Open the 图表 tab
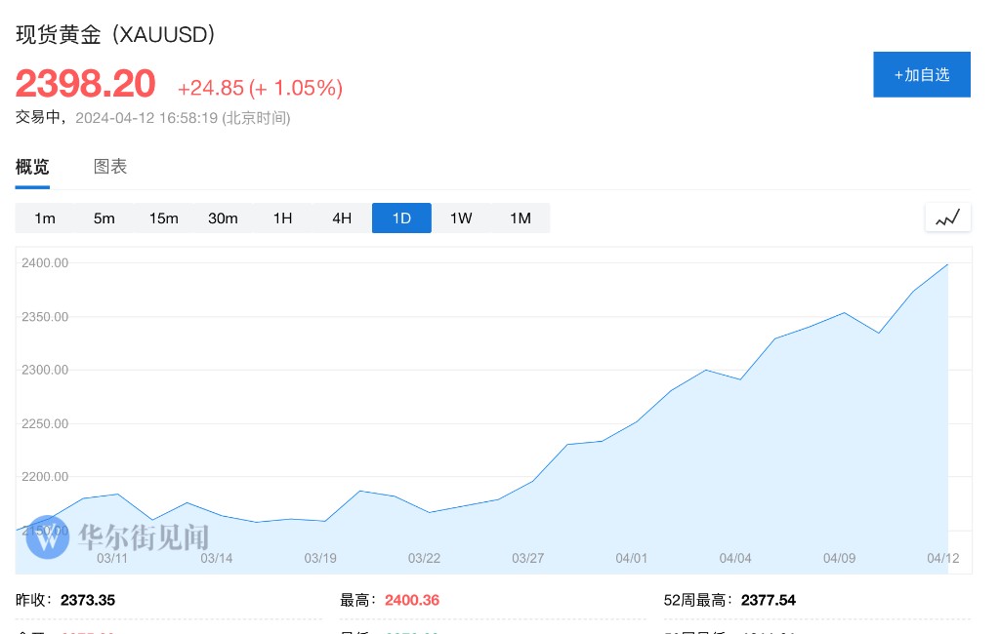1000x634 pixels. click(x=110, y=167)
